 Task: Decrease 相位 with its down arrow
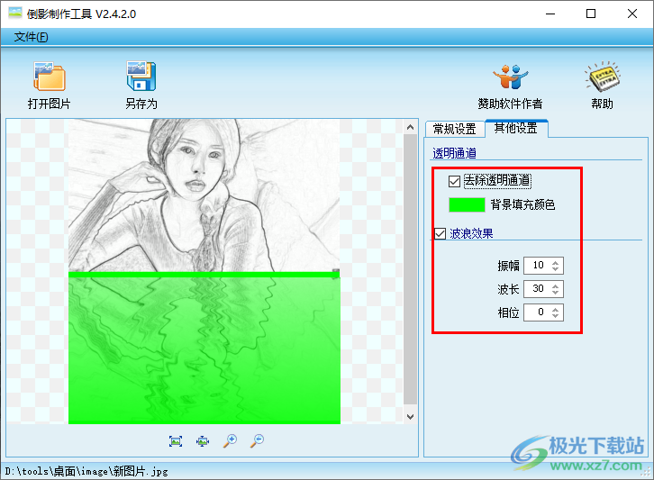pyautogui.click(x=555, y=316)
